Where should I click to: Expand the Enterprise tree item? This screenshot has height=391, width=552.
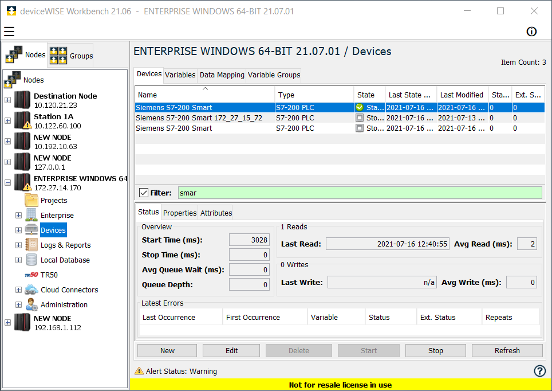point(19,215)
